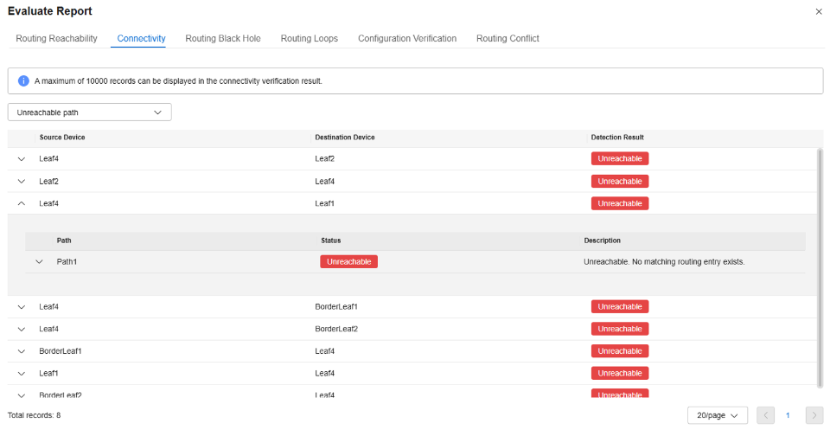Click the previous page arrow button
The image size is (830, 430).
pyautogui.click(x=765, y=415)
